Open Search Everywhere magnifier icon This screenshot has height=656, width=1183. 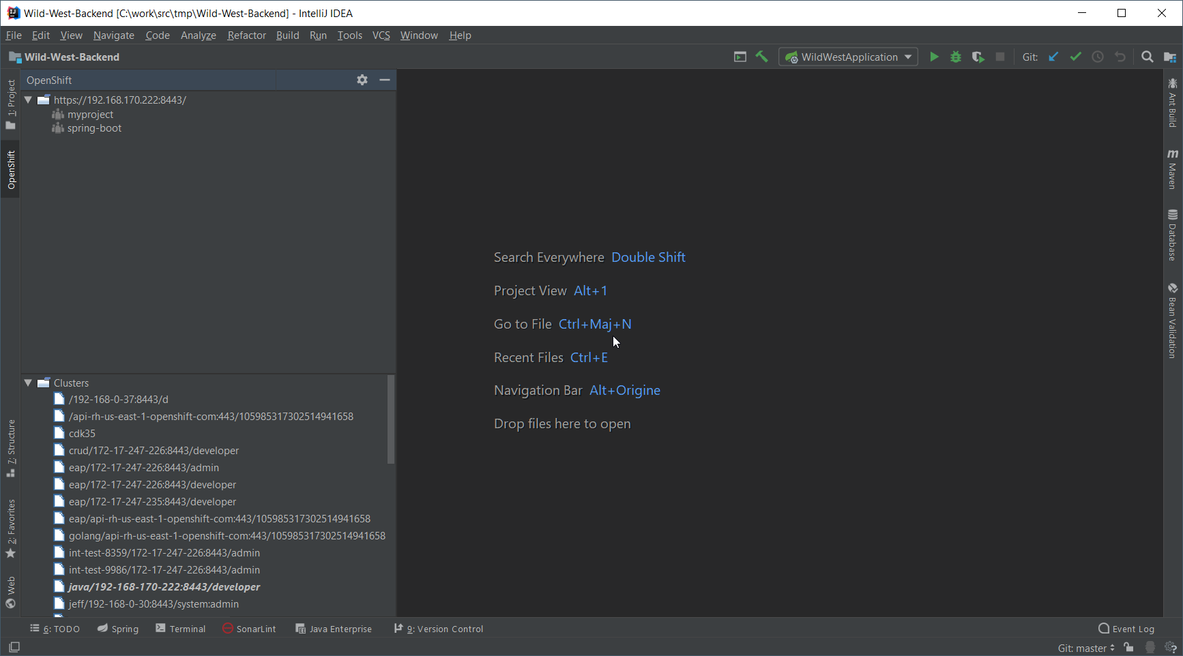1148,57
